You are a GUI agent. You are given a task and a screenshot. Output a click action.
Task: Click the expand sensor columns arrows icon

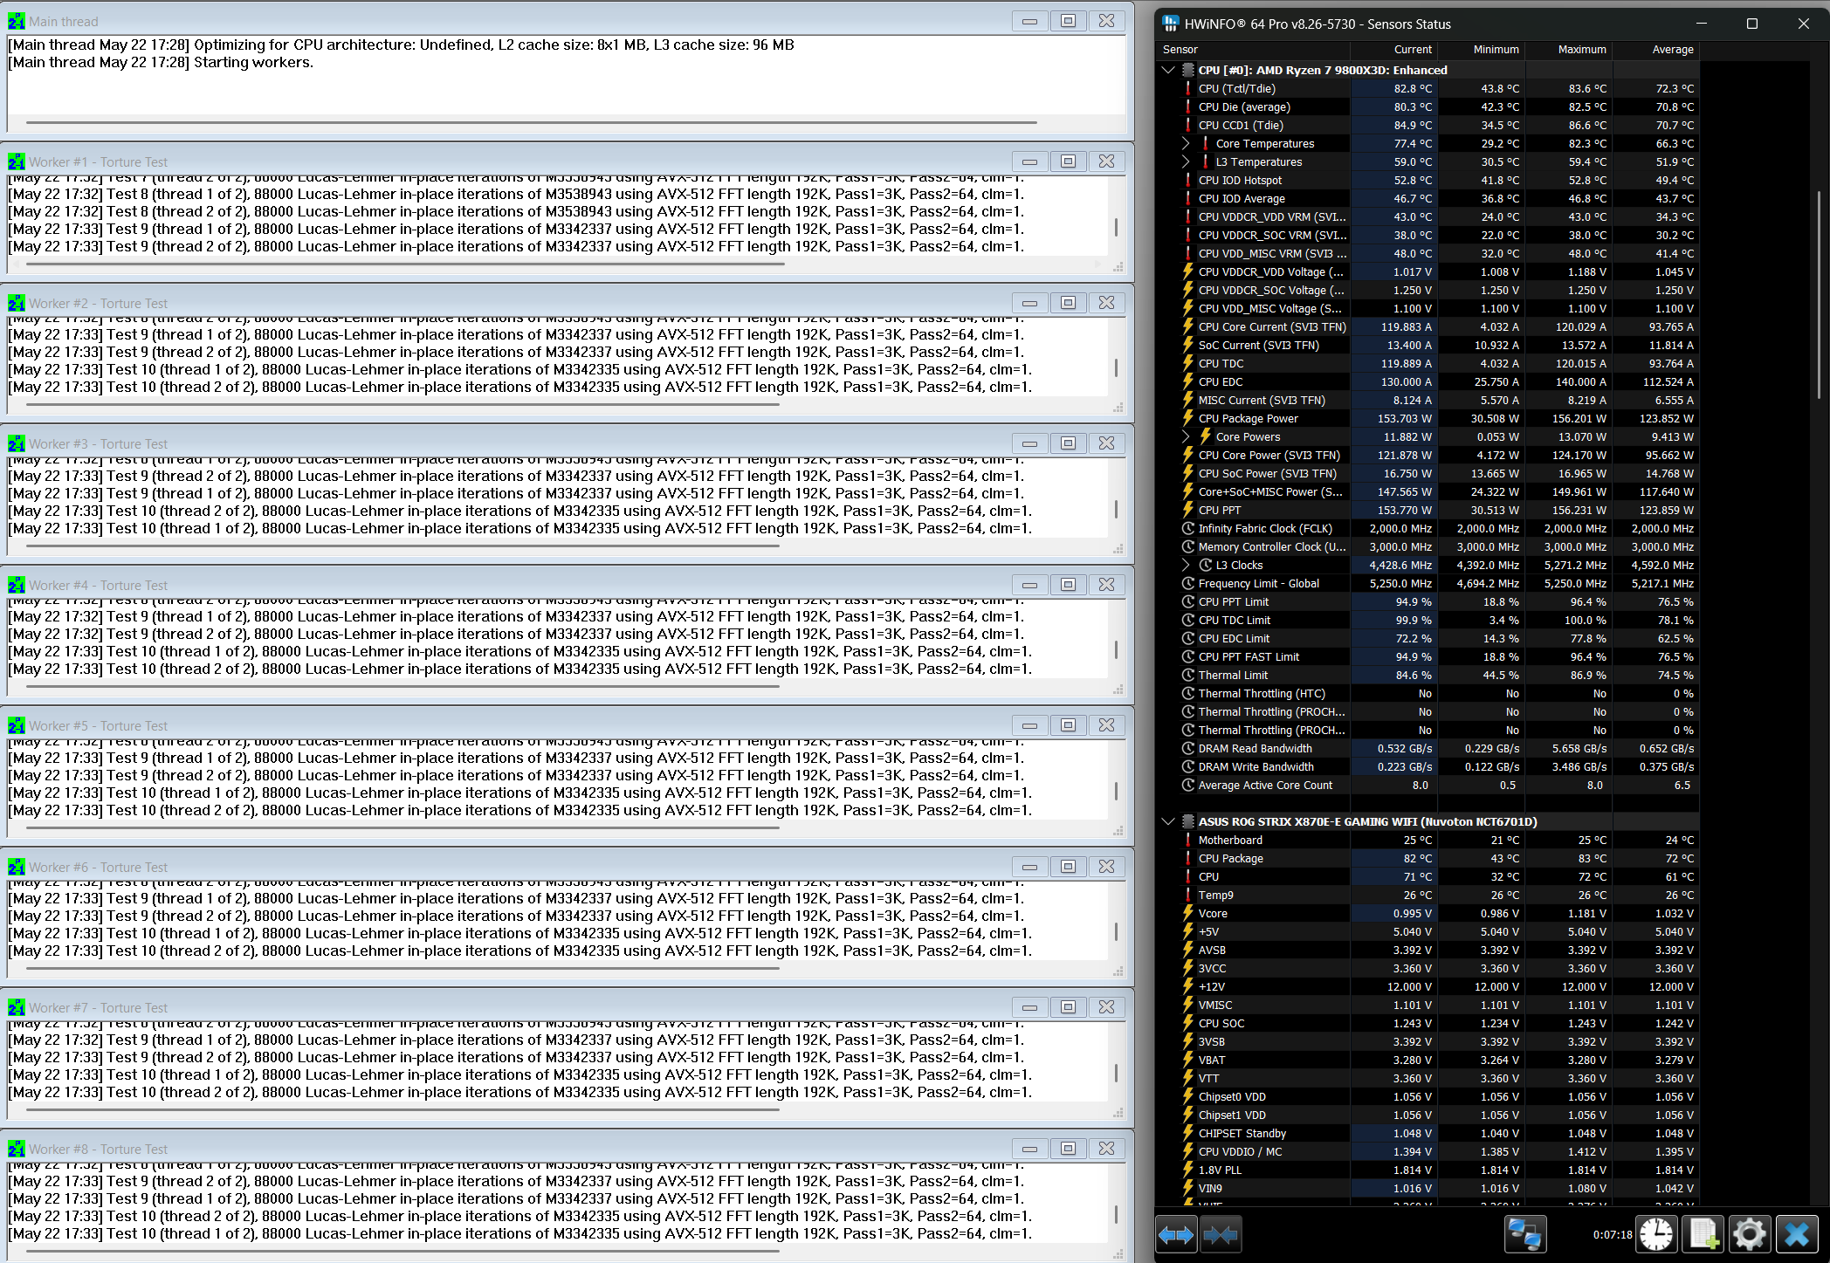1176,1234
